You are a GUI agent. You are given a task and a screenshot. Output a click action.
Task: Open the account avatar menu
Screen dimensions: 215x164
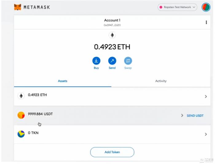[206, 7]
